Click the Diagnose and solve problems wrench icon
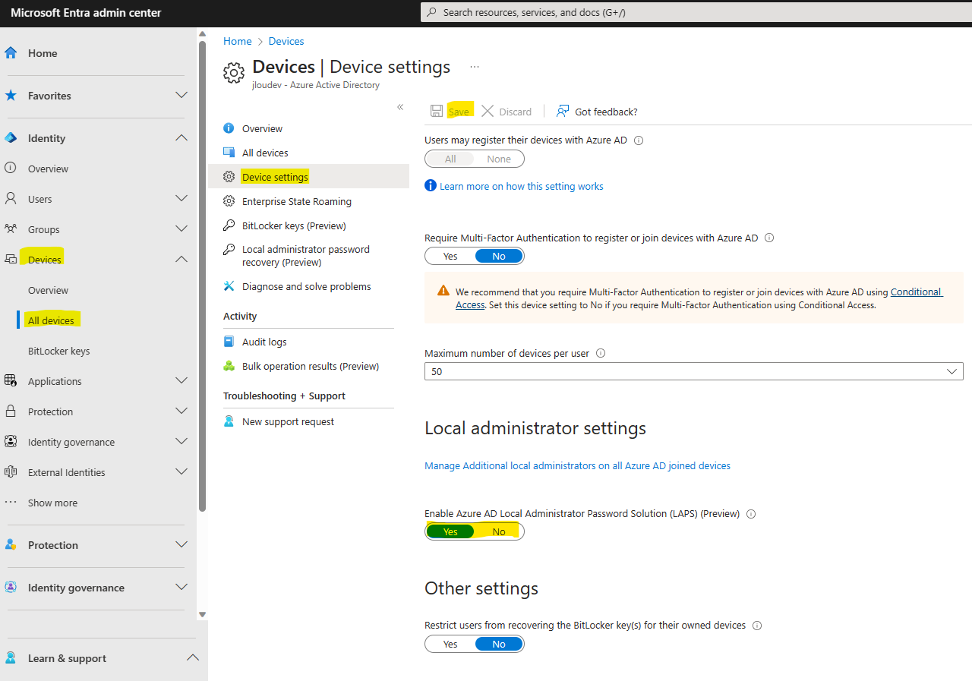 click(229, 286)
